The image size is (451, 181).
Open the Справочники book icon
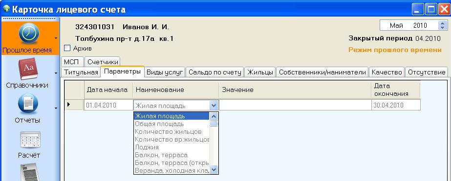(x=28, y=69)
